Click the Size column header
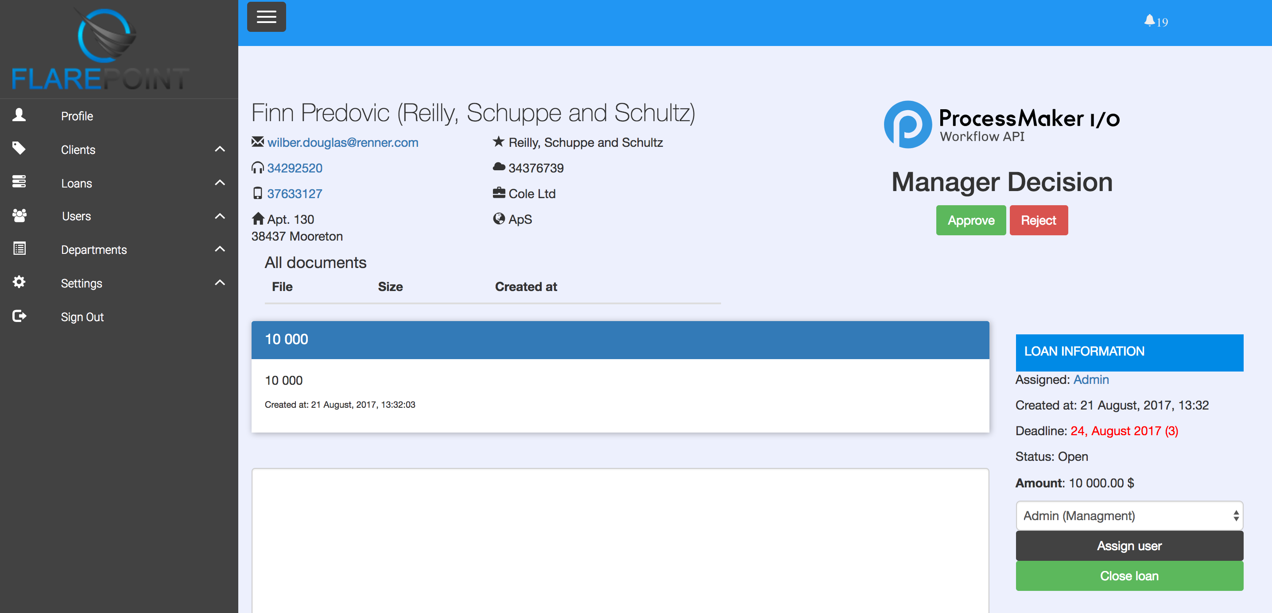Image resolution: width=1272 pixels, height=613 pixels. tap(390, 287)
